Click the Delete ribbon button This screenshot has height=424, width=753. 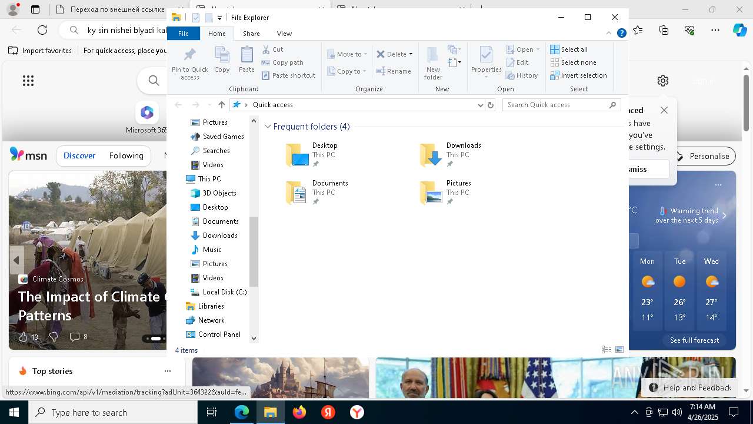[391, 54]
